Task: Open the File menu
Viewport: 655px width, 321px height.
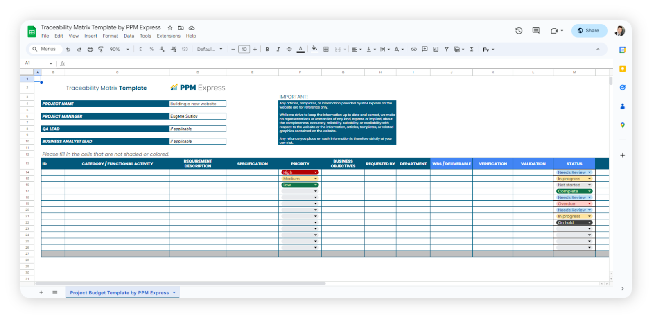Action: pyautogui.click(x=45, y=36)
